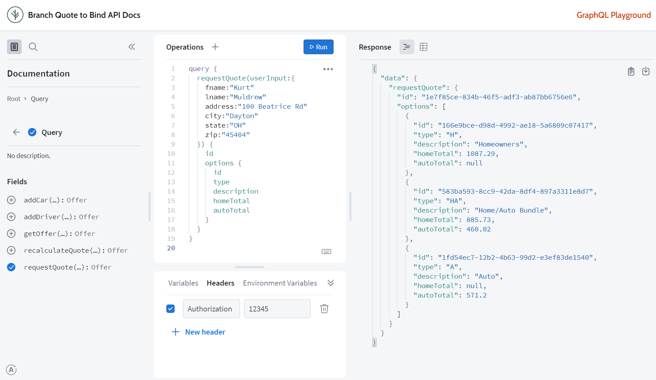Show keyboard shortcuts icon in editor
Screen dimensions: 656x380
click(x=326, y=251)
